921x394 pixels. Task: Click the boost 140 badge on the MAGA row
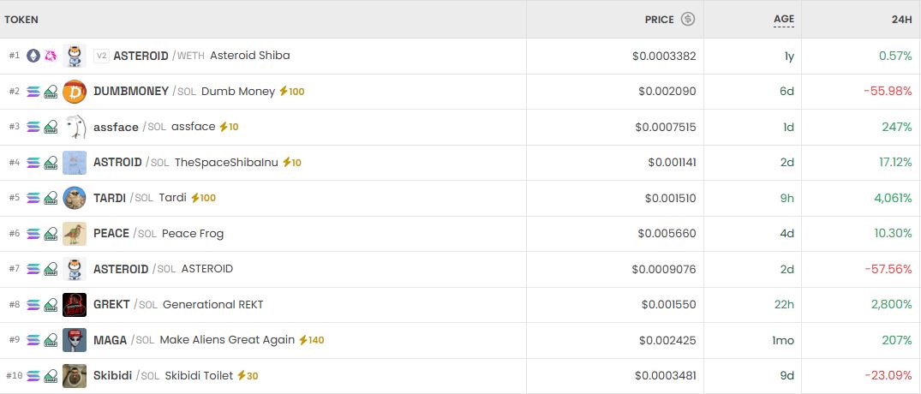pos(311,340)
